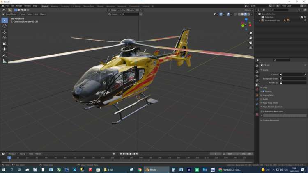Image resolution: width=308 pixels, height=173 pixels.
Task: Open viewport Options dropdown
Action: tap(248, 10)
